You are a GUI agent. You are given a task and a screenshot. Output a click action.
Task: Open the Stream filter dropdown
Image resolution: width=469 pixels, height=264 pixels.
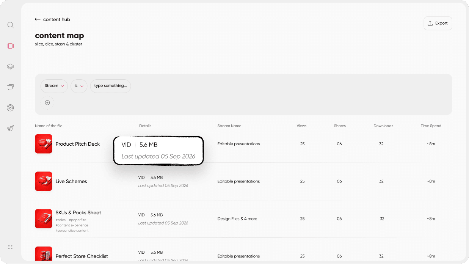tap(54, 86)
